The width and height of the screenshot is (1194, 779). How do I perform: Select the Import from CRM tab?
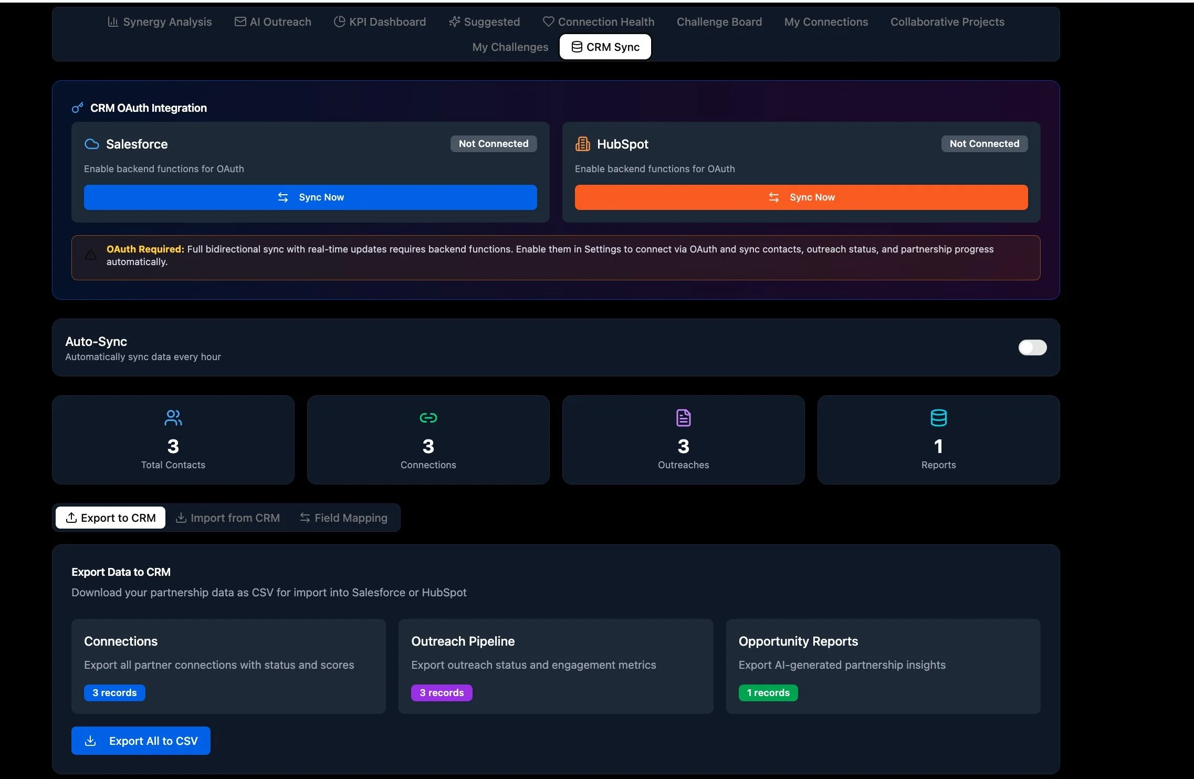point(227,518)
